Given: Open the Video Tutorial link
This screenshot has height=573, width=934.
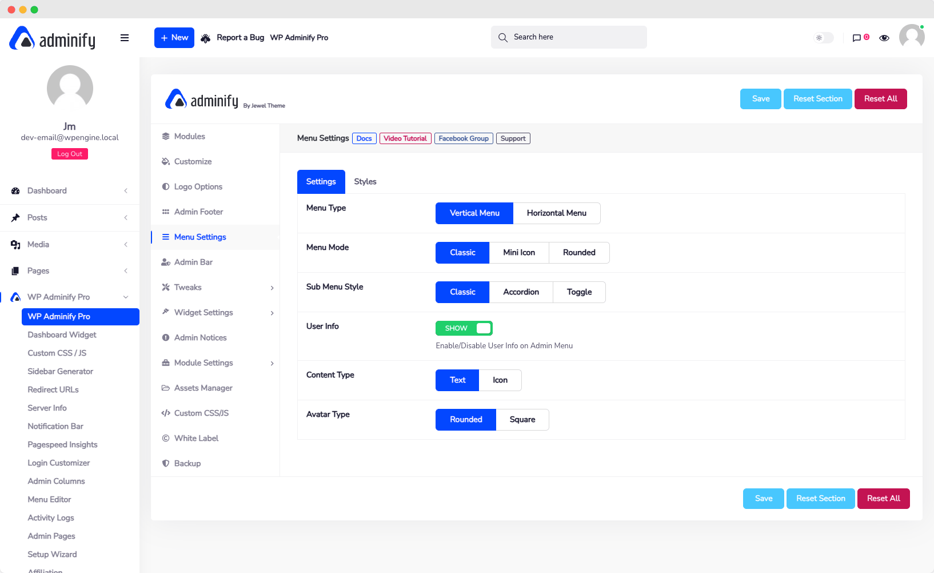Looking at the screenshot, I should [405, 138].
